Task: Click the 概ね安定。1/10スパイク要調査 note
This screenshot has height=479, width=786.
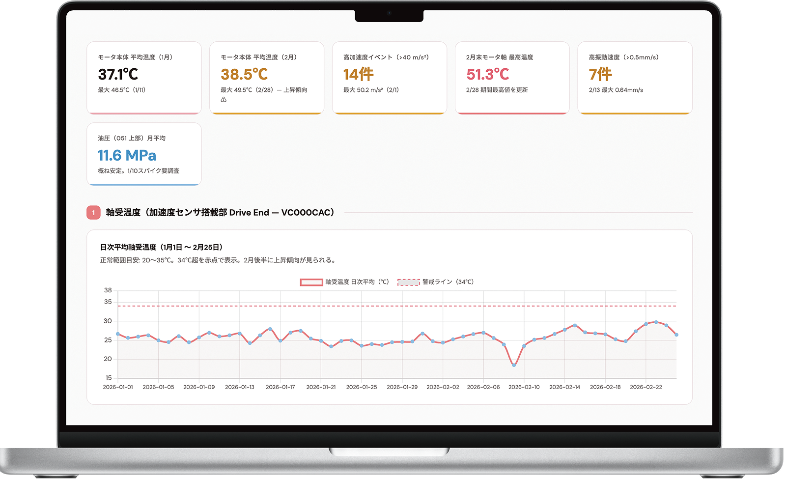Action: 139,171
